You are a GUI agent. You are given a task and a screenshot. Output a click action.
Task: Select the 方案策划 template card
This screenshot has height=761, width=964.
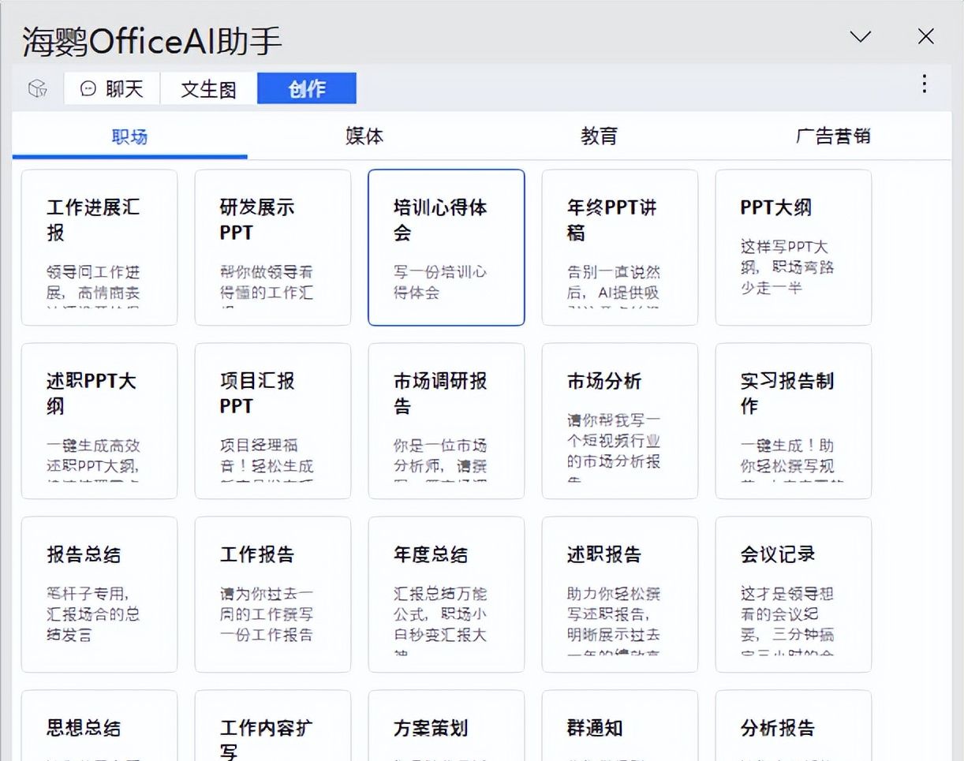tap(447, 726)
